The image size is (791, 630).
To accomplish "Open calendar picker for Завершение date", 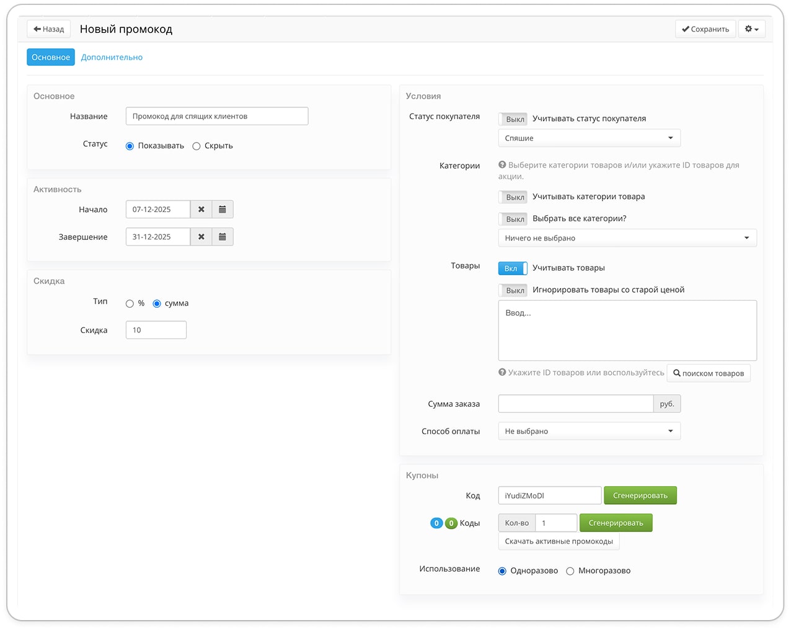I will pyautogui.click(x=223, y=237).
